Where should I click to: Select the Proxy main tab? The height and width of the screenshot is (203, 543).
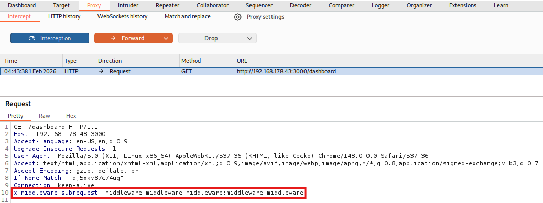94,5
